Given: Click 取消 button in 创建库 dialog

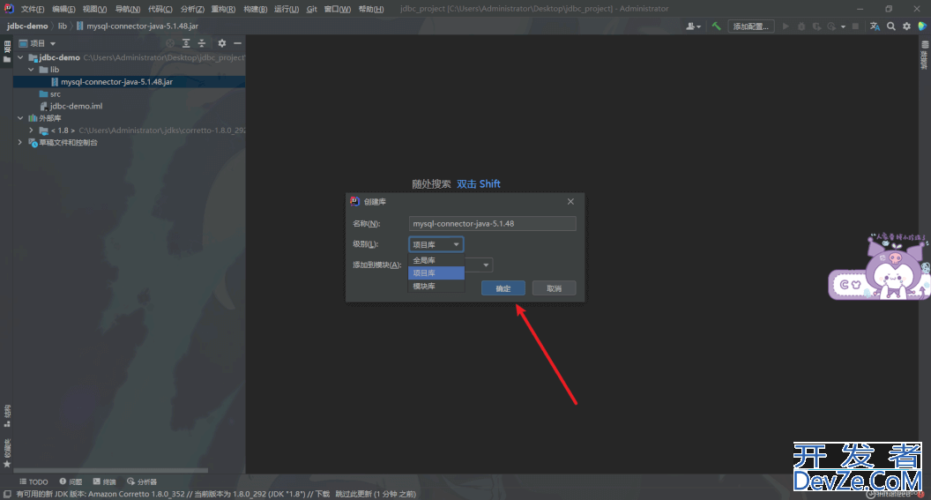Looking at the screenshot, I should pyautogui.click(x=554, y=288).
